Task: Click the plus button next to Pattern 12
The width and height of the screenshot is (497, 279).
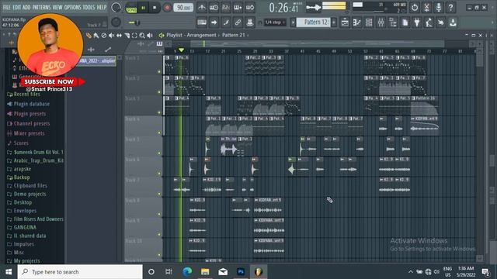Action: [x=334, y=22]
